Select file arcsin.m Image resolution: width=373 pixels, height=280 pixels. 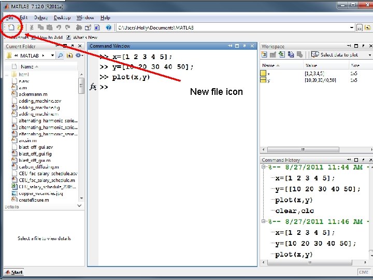pyautogui.click(x=27, y=141)
